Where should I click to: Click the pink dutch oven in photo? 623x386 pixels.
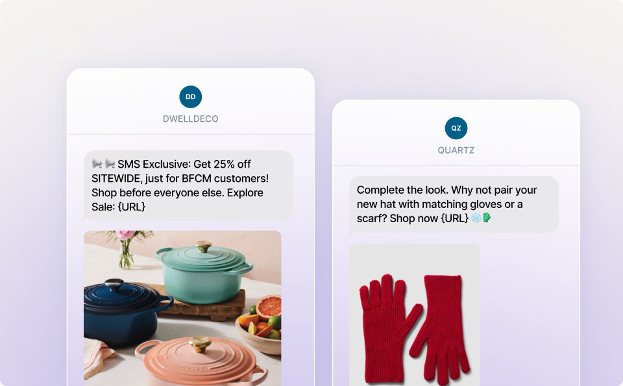[201, 361]
